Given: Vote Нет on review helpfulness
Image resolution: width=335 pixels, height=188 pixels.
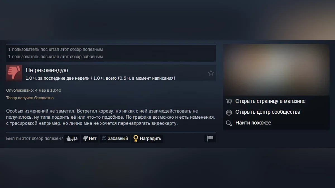Looking at the screenshot, I should coord(90,138).
